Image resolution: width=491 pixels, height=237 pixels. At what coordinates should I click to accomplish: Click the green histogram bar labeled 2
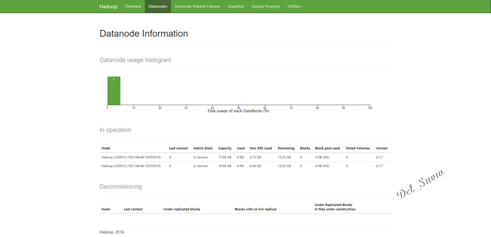tap(114, 91)
